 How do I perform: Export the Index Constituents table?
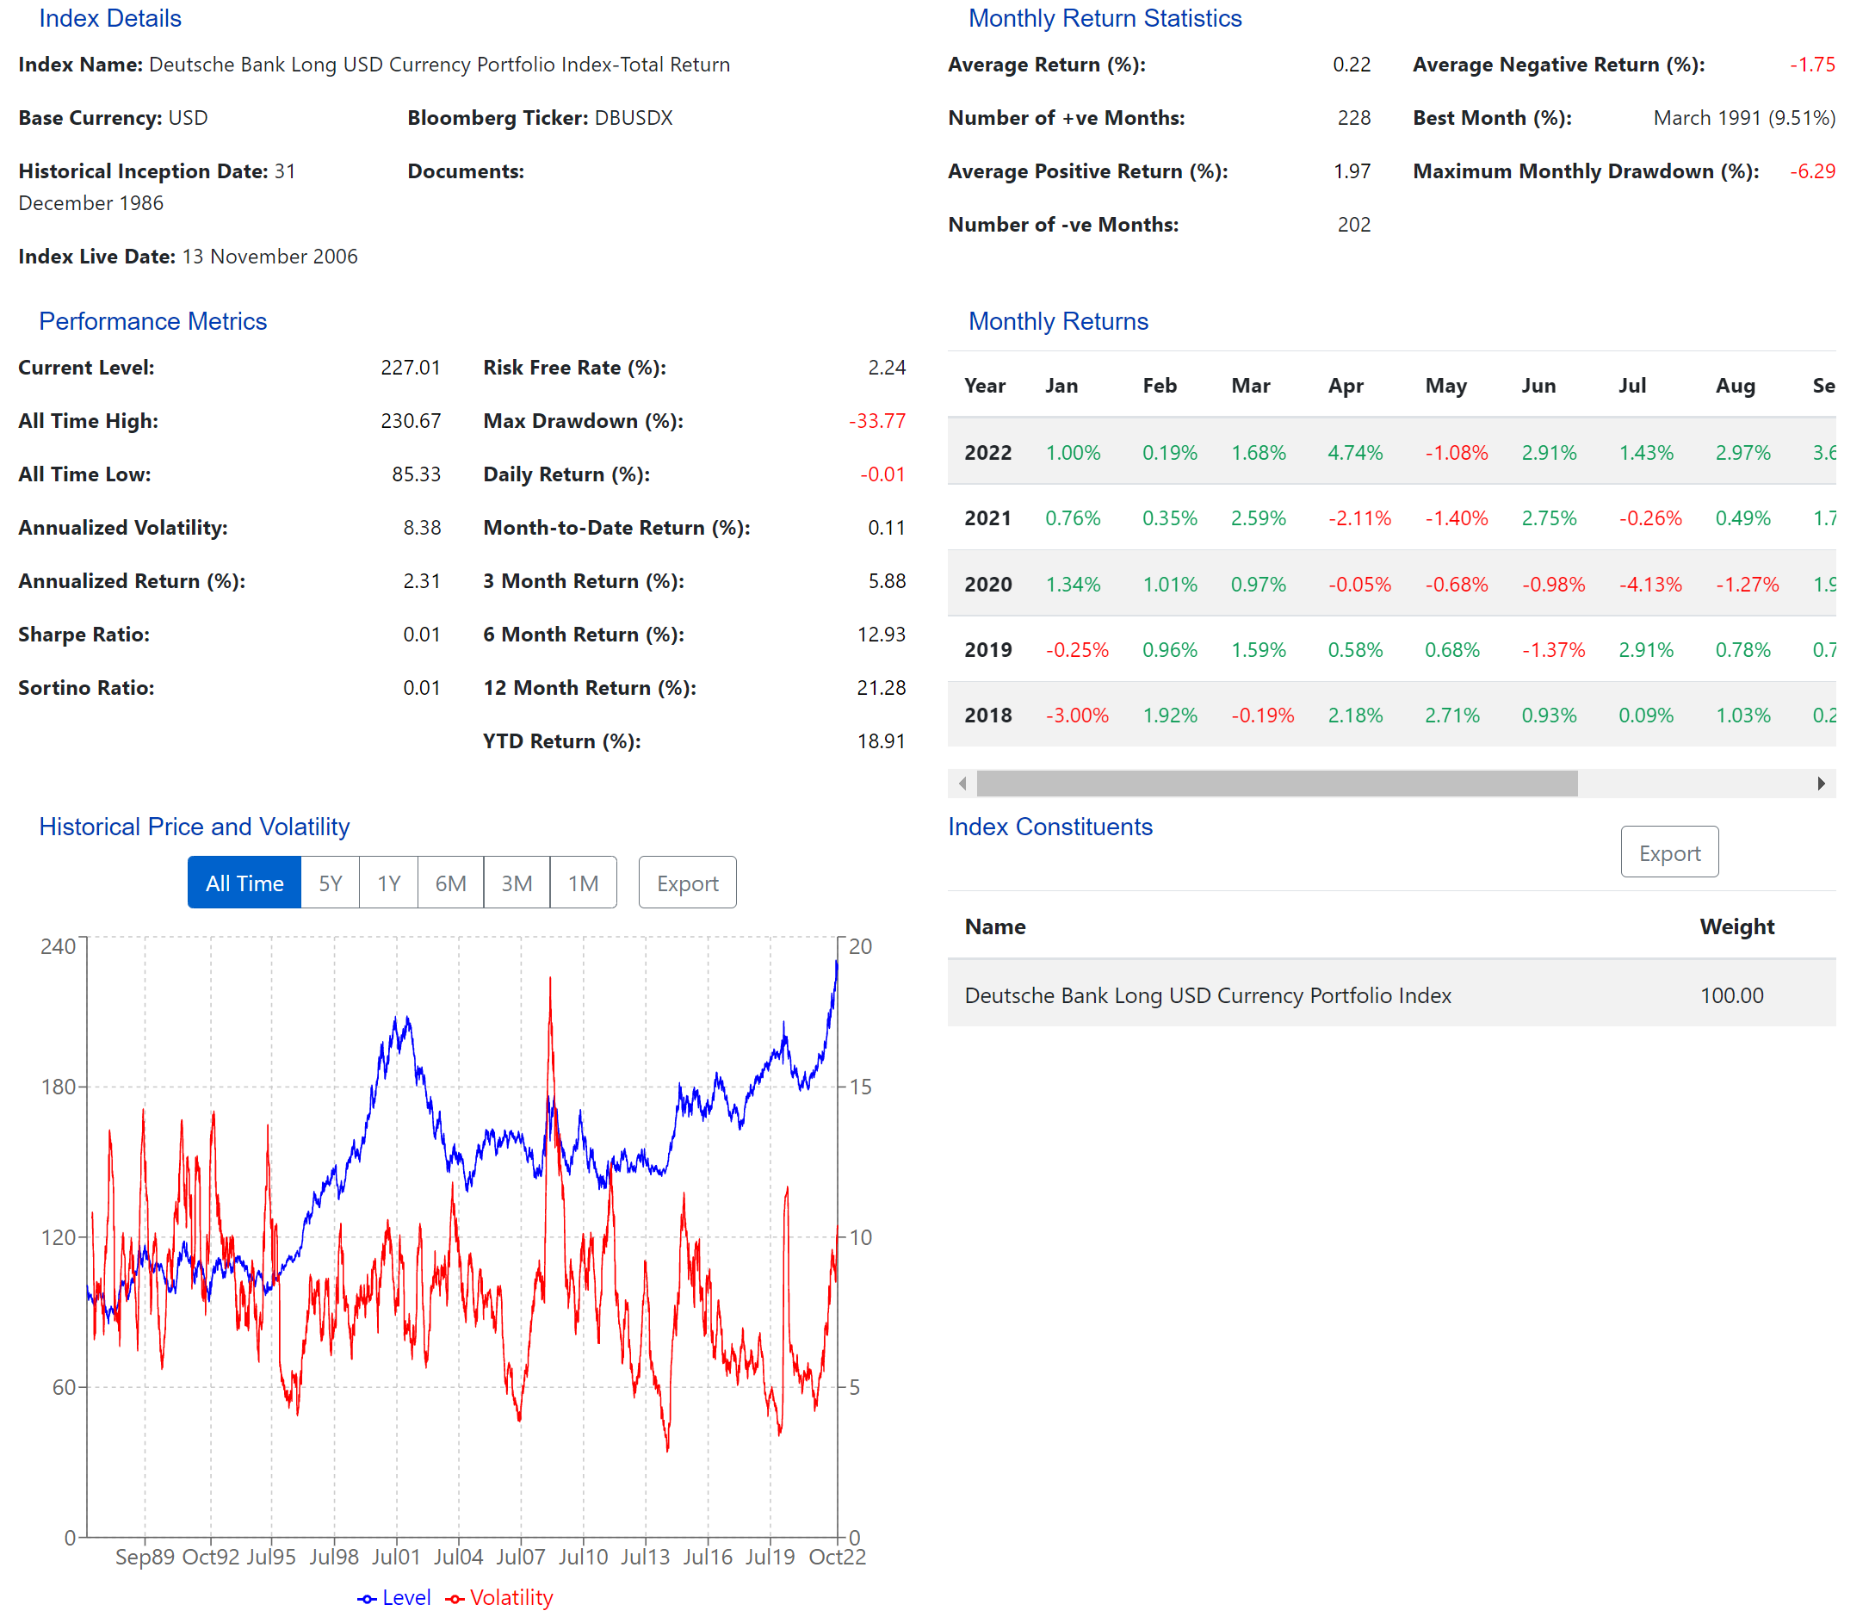click(x=1668, y=852)
